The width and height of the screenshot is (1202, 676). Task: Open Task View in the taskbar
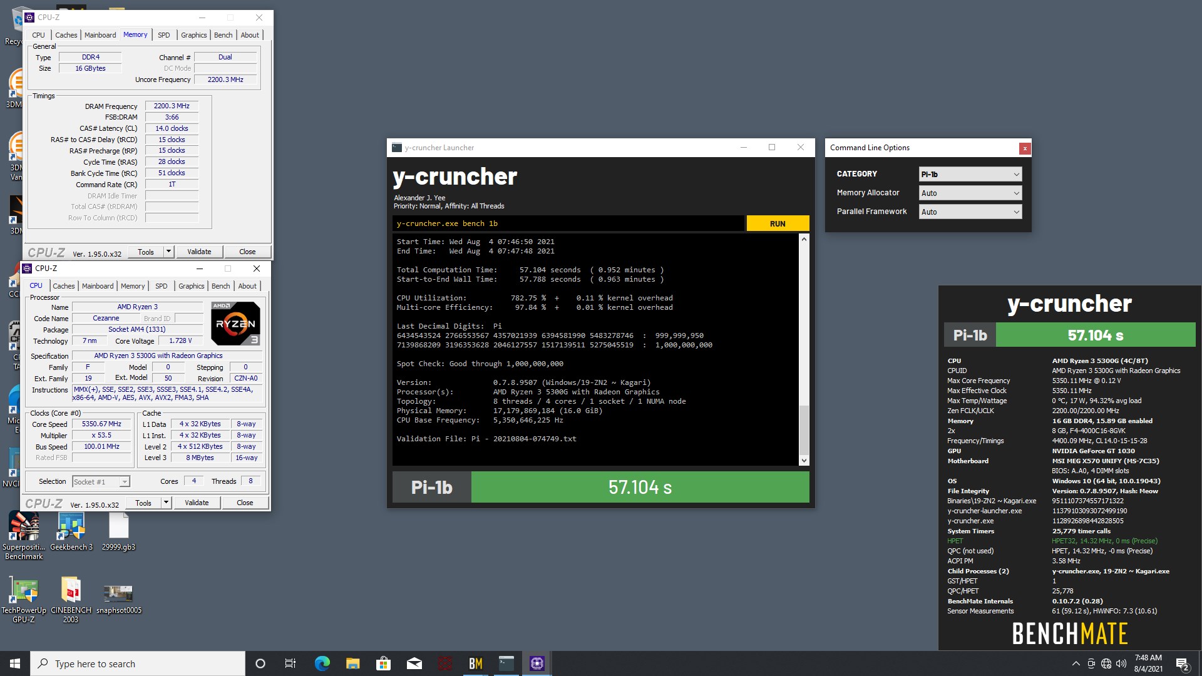290,663
